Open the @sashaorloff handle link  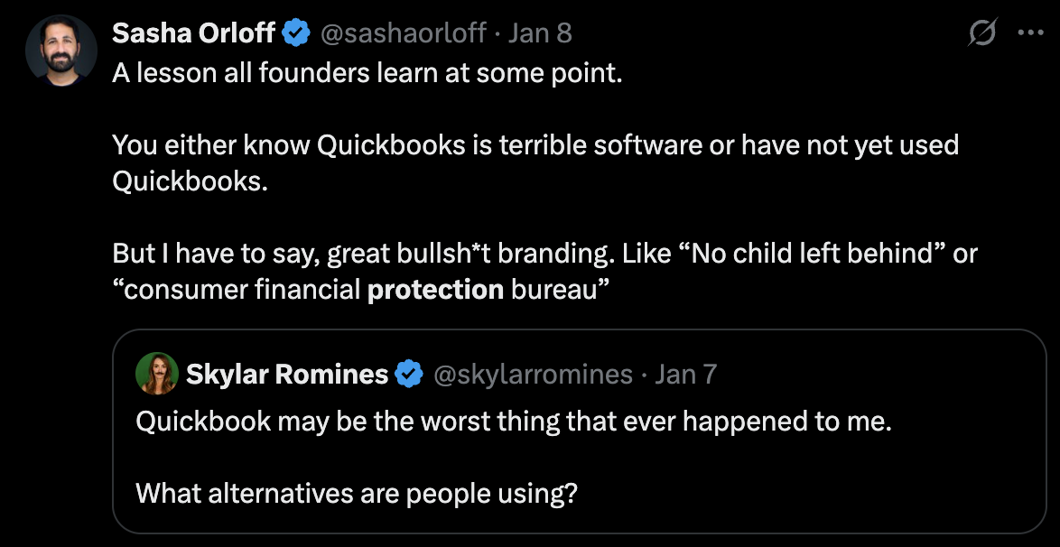tap(404, 33)
